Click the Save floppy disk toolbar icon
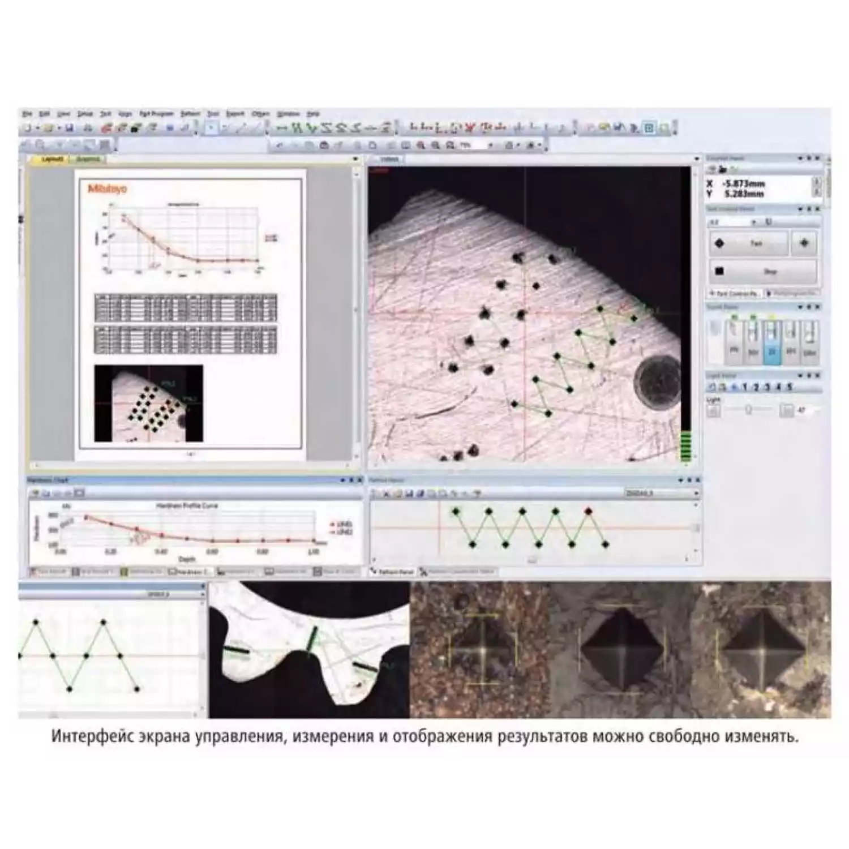The height and width of the screenshot is (849, 849). [x=69, y=128]
